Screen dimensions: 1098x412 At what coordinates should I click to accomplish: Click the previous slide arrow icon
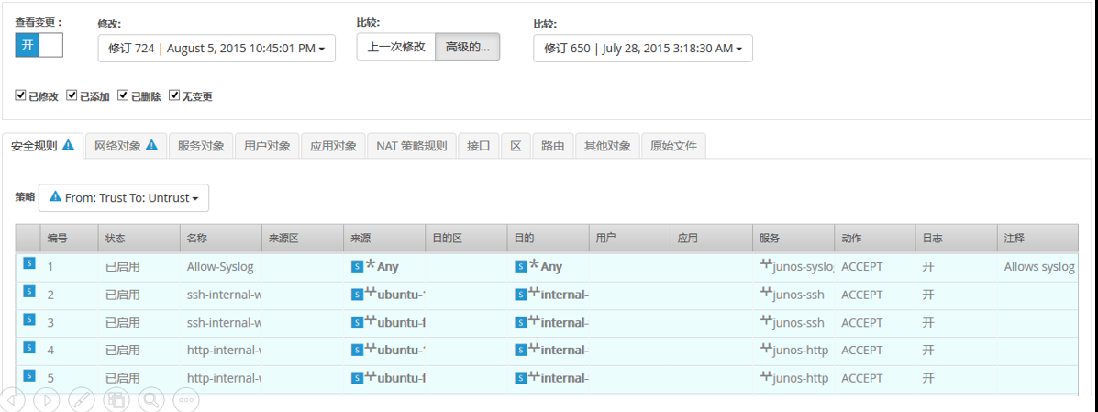tap(13, 399)
